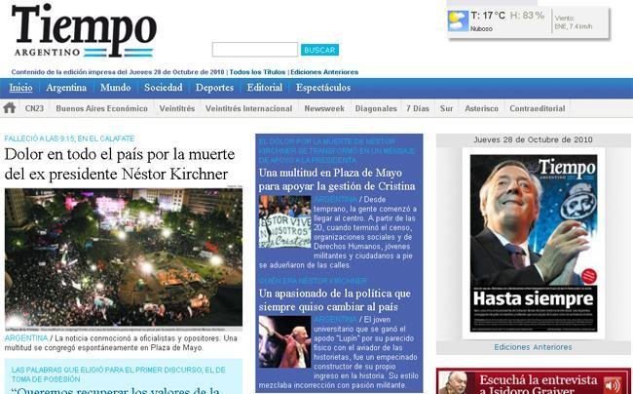633x394 pixels.
Task: Open the Espectáculos section
Action: point(323,88)
